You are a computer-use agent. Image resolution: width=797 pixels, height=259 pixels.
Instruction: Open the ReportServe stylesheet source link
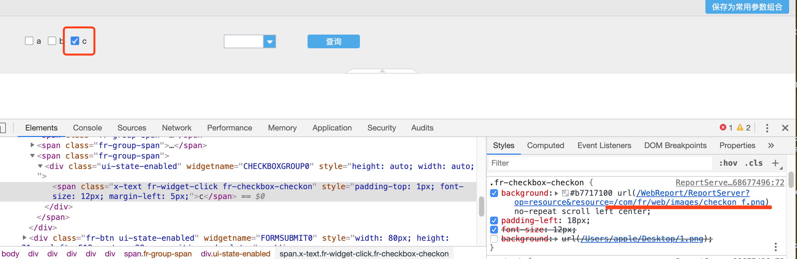coord(730,183)
